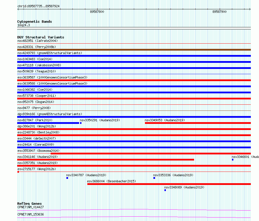This screenshot has height=221, width=259.
Task: Click the 89587800 ruler position label
Action: (97, 12)
